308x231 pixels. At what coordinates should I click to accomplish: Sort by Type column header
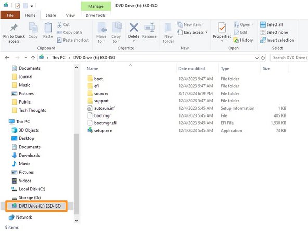pos(225,69)
